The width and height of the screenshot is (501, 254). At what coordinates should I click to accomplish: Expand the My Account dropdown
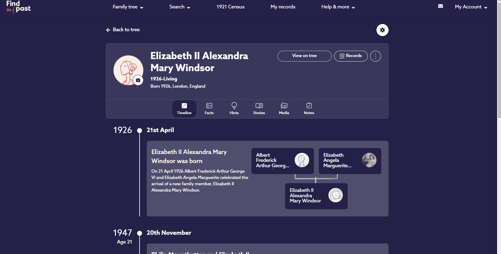coord(471,7)
